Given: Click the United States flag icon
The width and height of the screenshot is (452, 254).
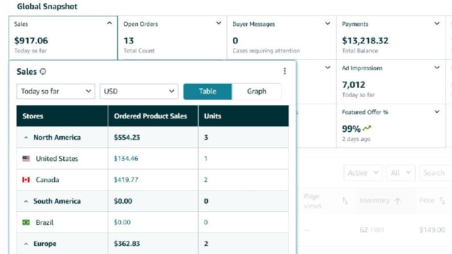Looking at the screenshot, I should (26, 158).
